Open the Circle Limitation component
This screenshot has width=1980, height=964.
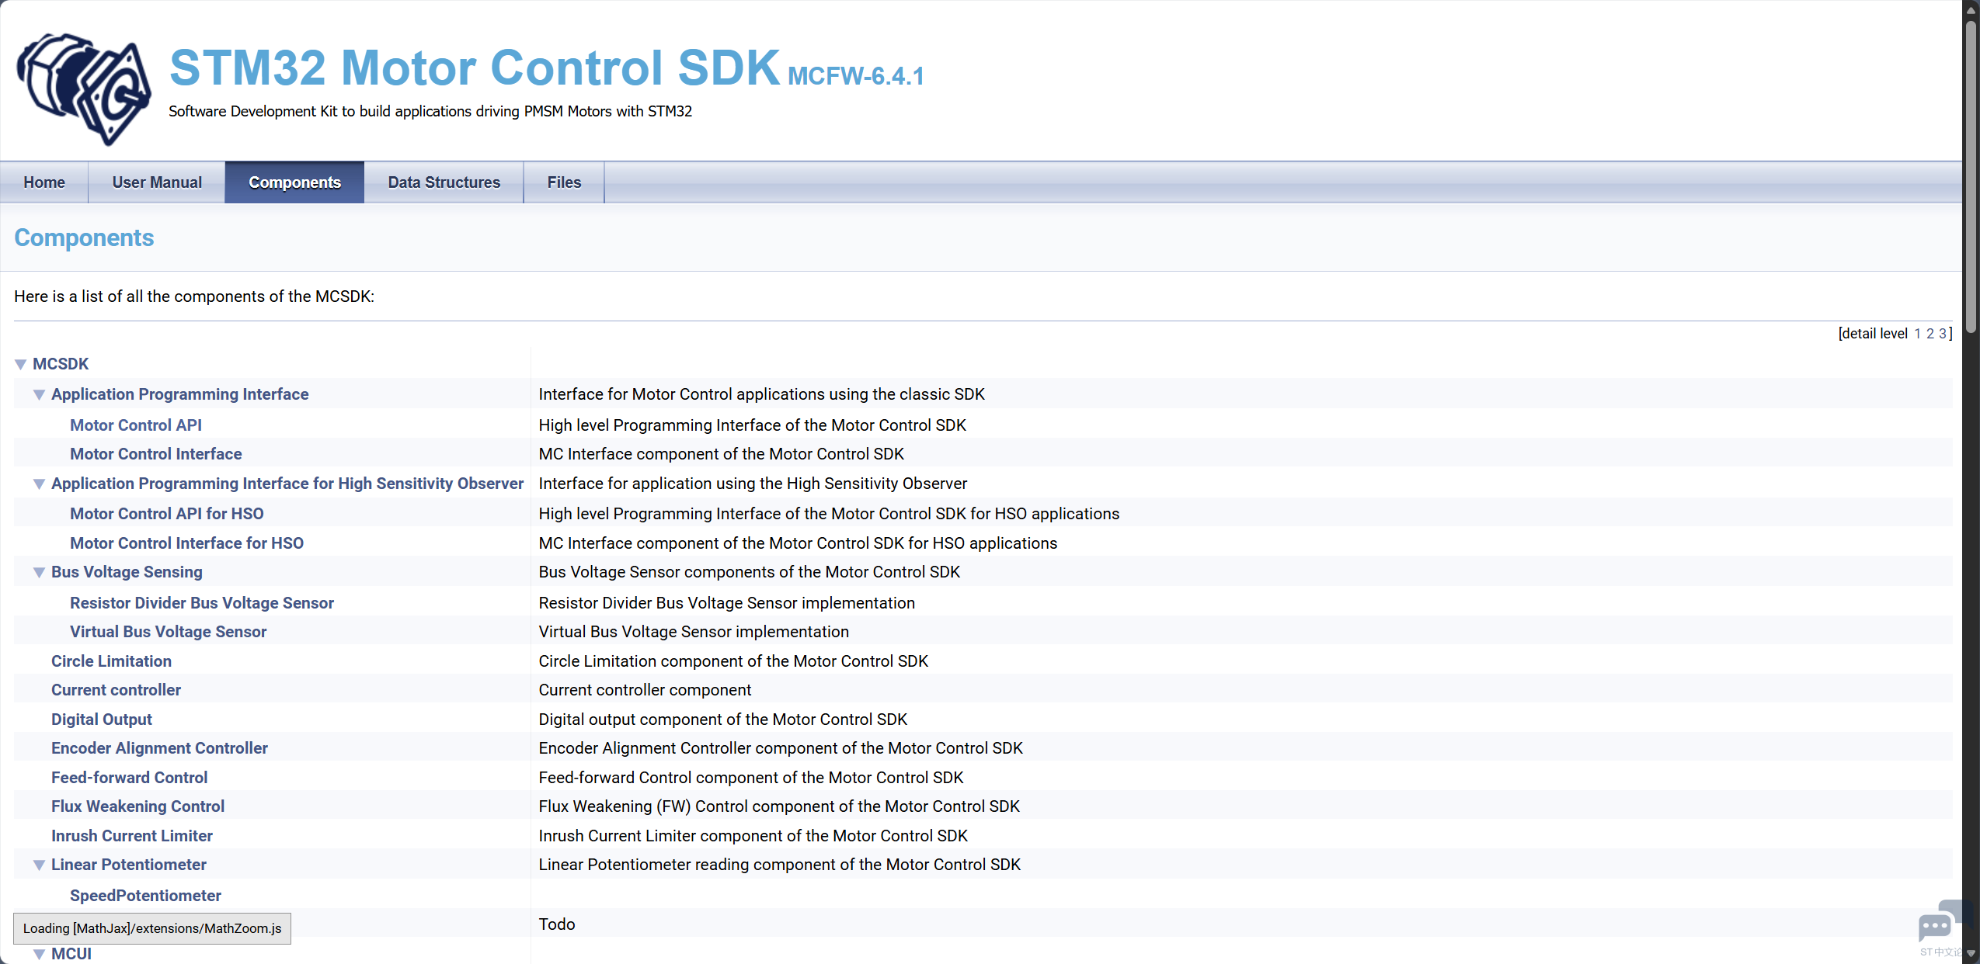(x=112, y=661)
